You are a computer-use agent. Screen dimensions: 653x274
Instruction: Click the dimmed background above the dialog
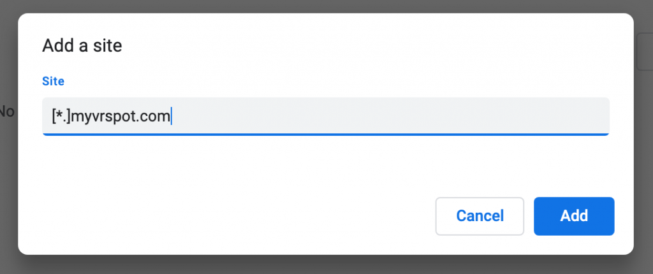pos(326,6)
